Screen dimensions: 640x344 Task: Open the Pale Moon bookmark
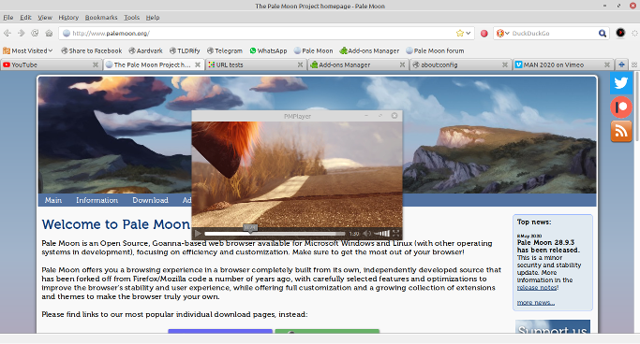coord(314,50)
